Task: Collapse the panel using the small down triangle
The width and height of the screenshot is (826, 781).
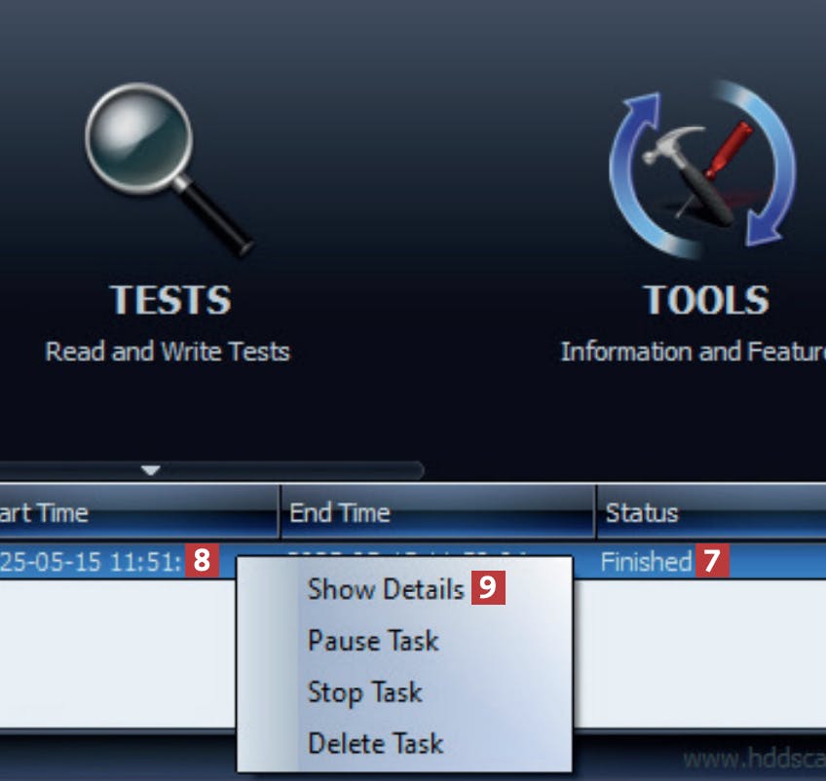Action: (x=151, y=470)
